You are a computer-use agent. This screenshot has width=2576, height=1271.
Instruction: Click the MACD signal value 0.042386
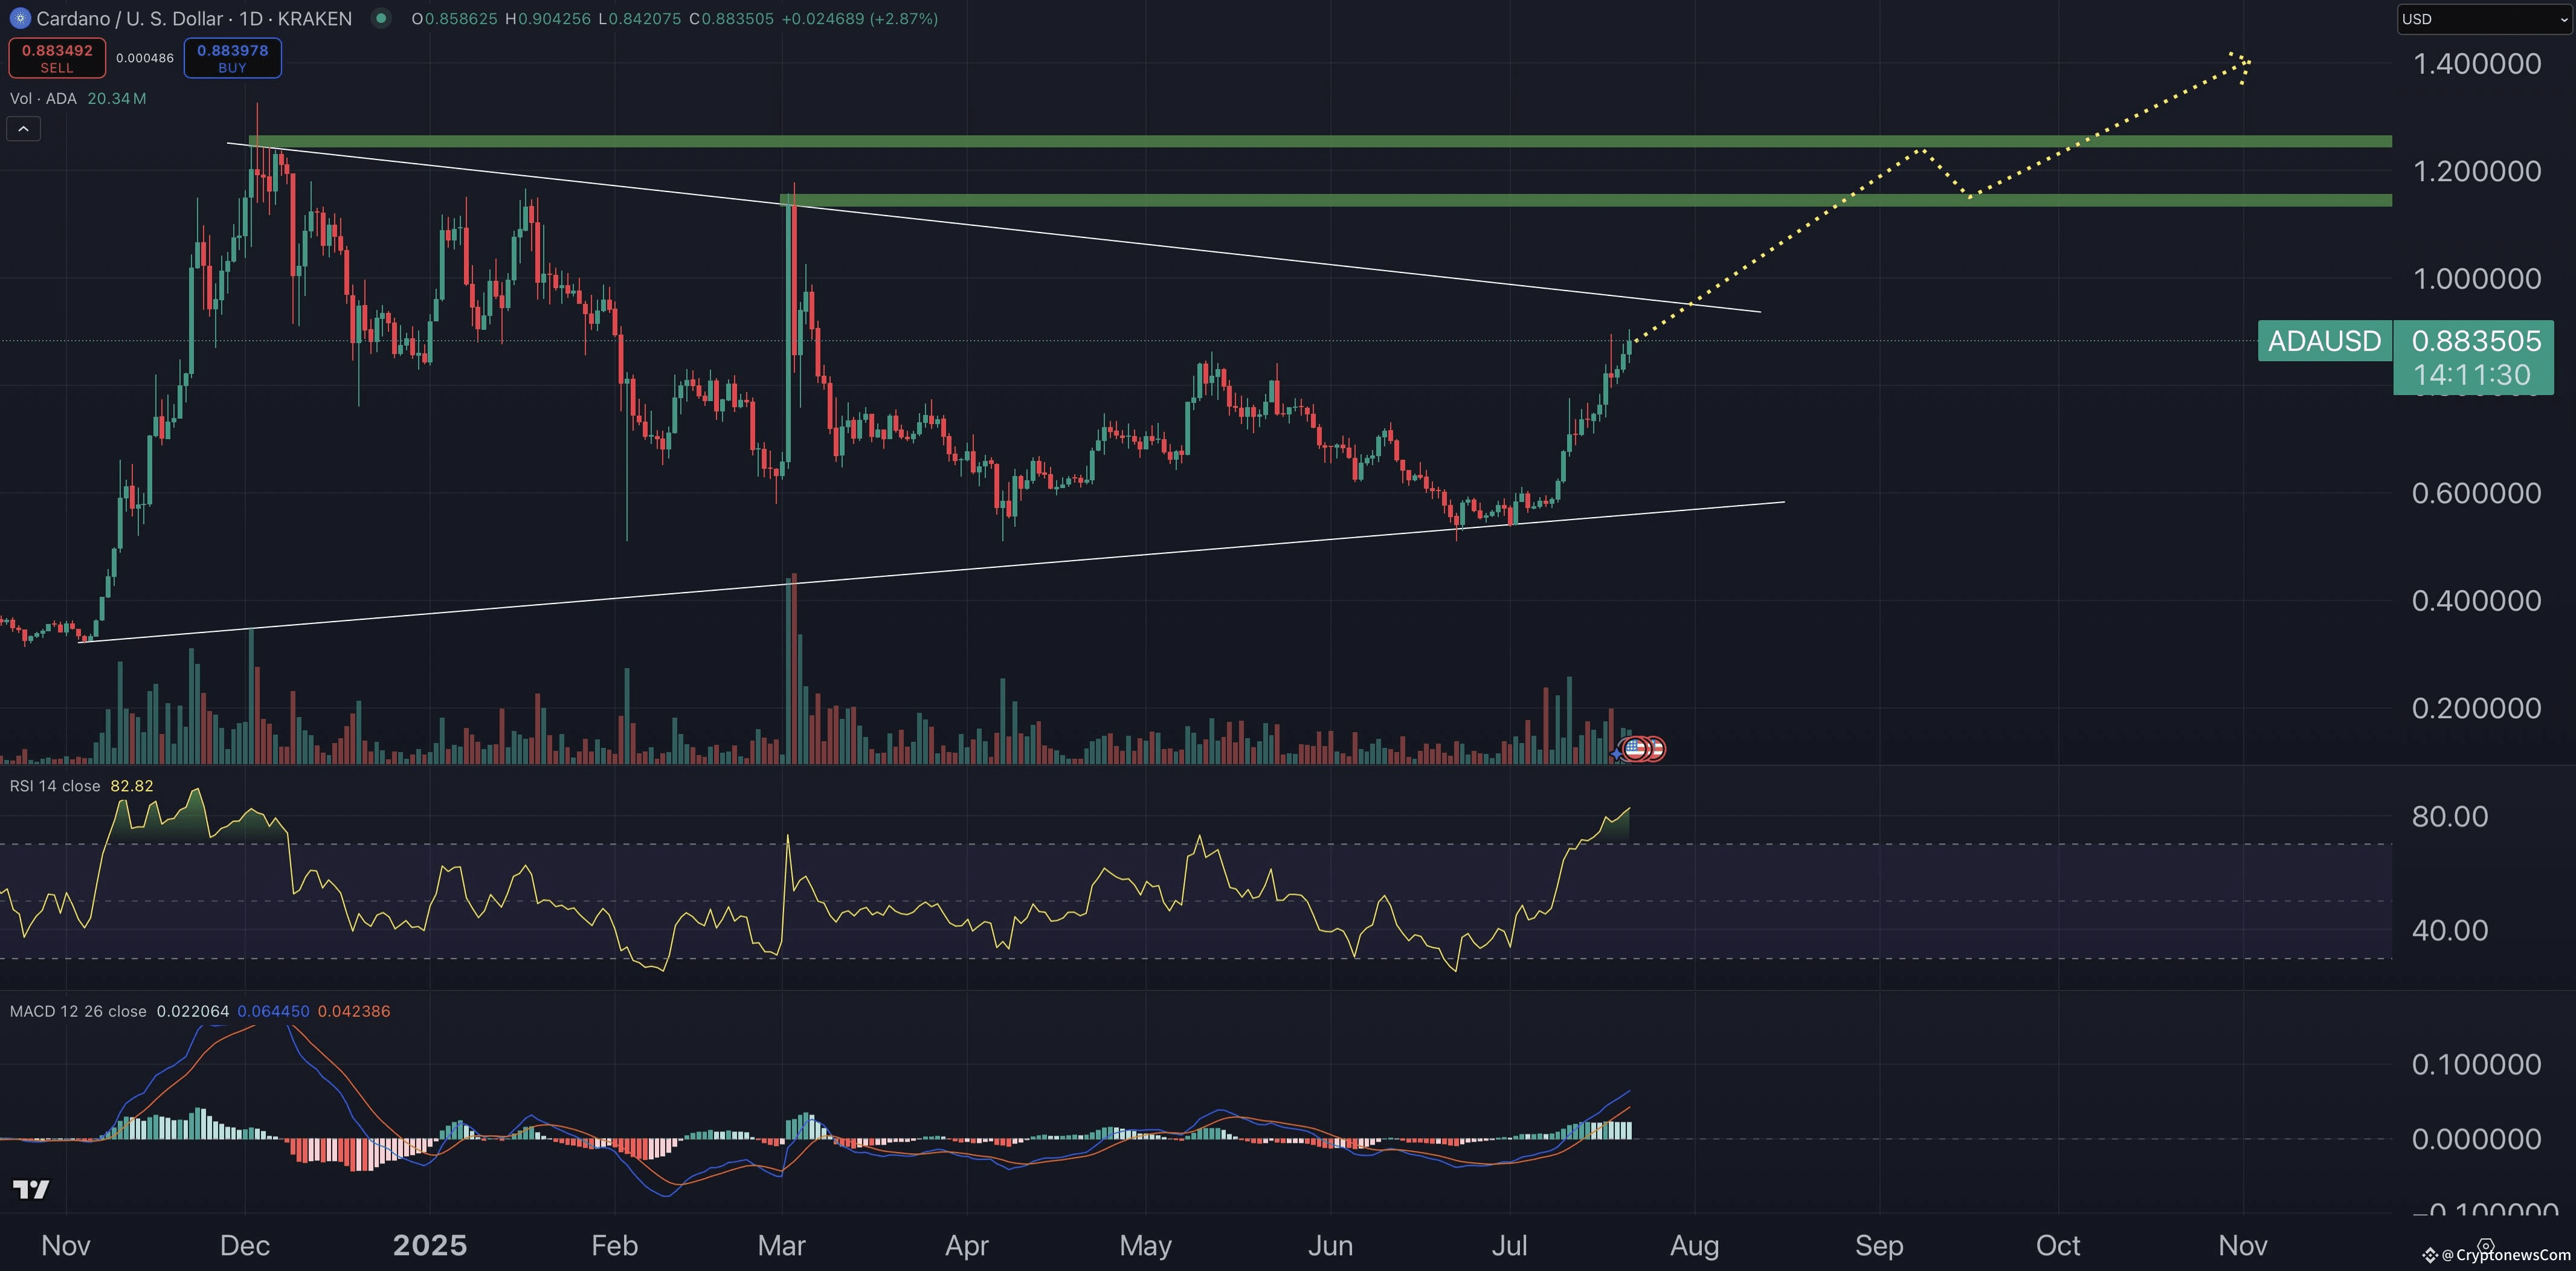(354, 1011)
